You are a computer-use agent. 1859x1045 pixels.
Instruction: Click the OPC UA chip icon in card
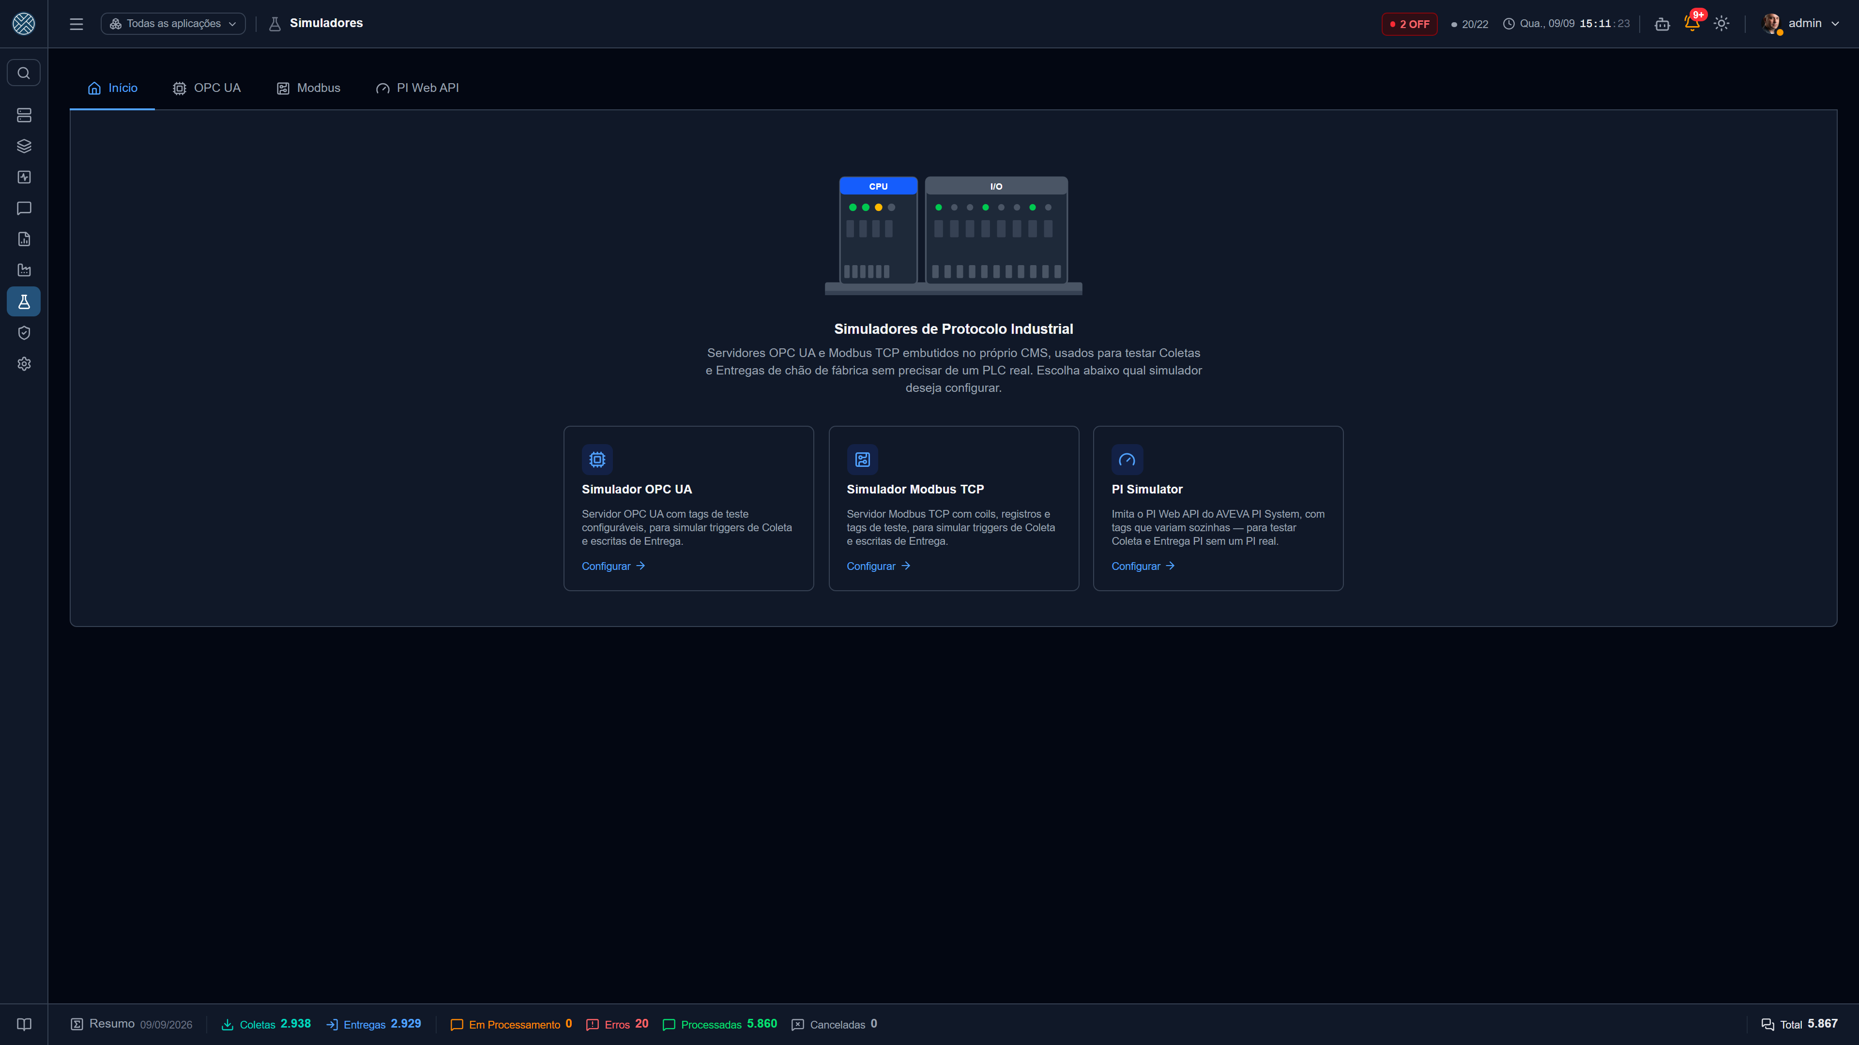[x=597, y=460]
